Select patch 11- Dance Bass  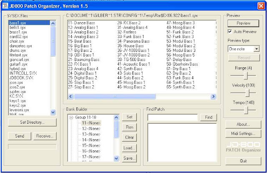coord(81,23)
